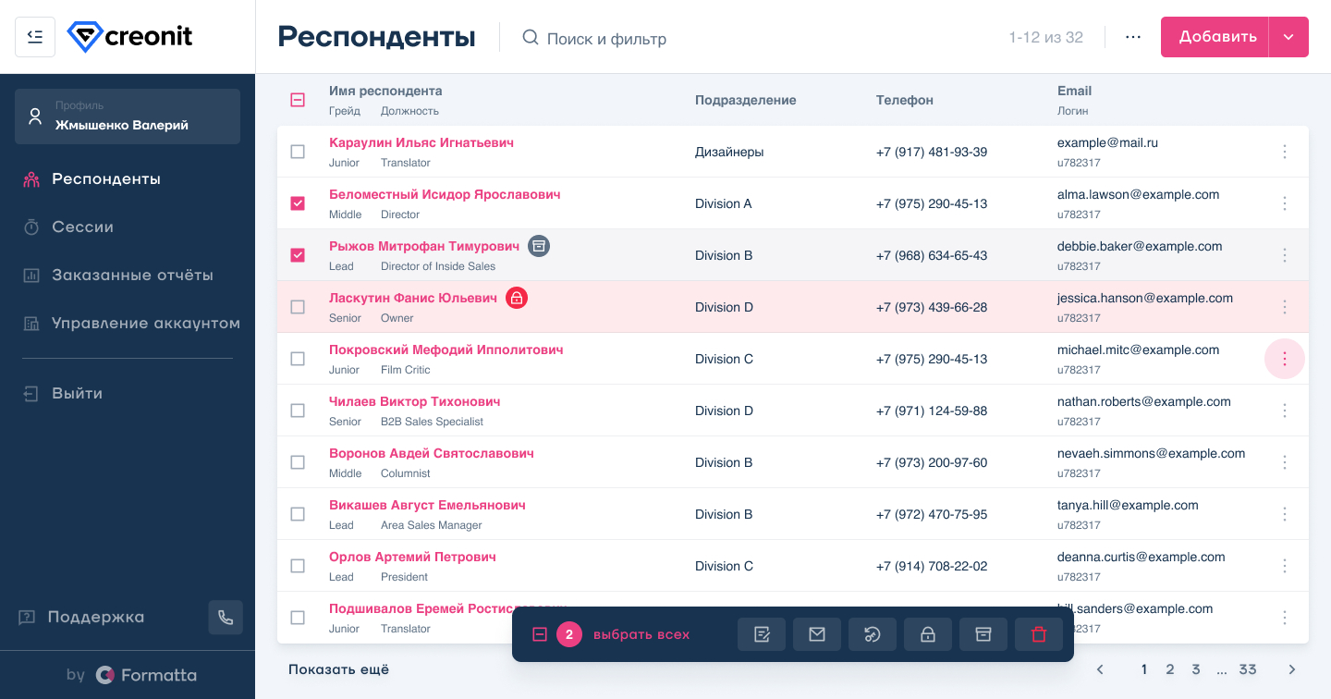This screenshot has height=699, width=1331.
Task: Select checkbox for Караулин Ильяс Игнатьевич
Action: click(x=298, y=152)
